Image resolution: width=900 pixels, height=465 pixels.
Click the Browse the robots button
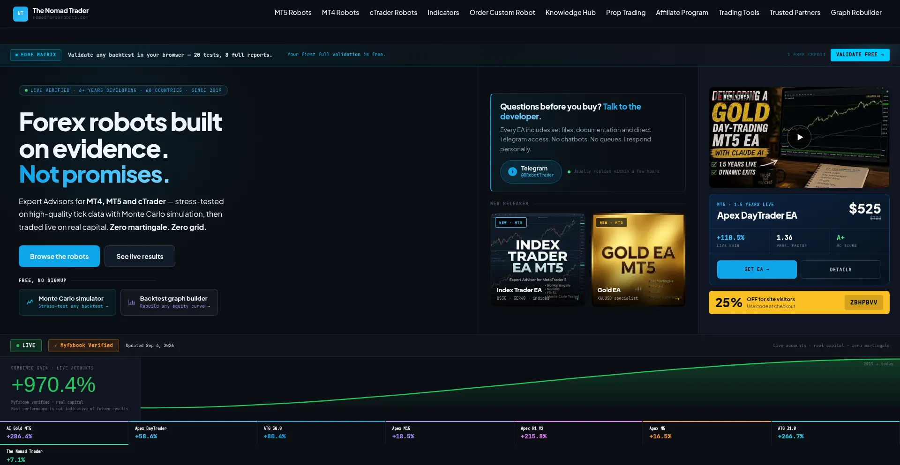59,256
